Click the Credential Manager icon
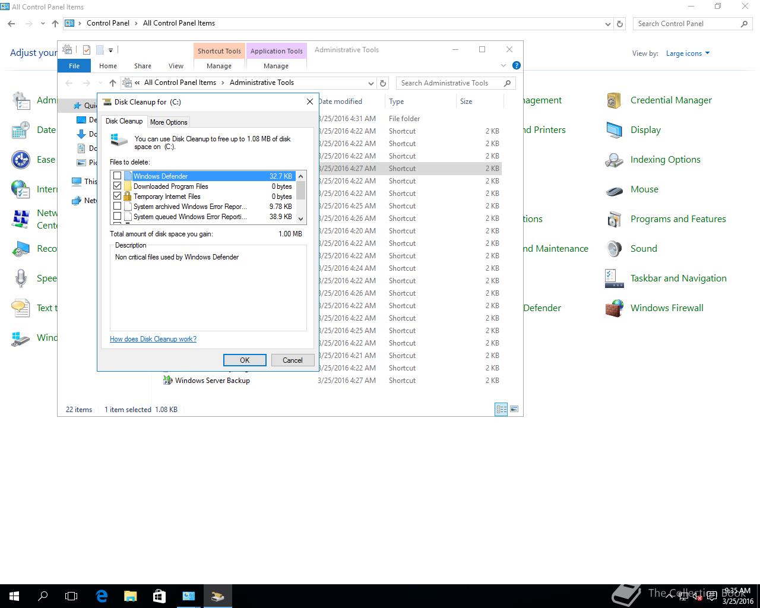Screen dimensions: 760x608 click(614, 100)
